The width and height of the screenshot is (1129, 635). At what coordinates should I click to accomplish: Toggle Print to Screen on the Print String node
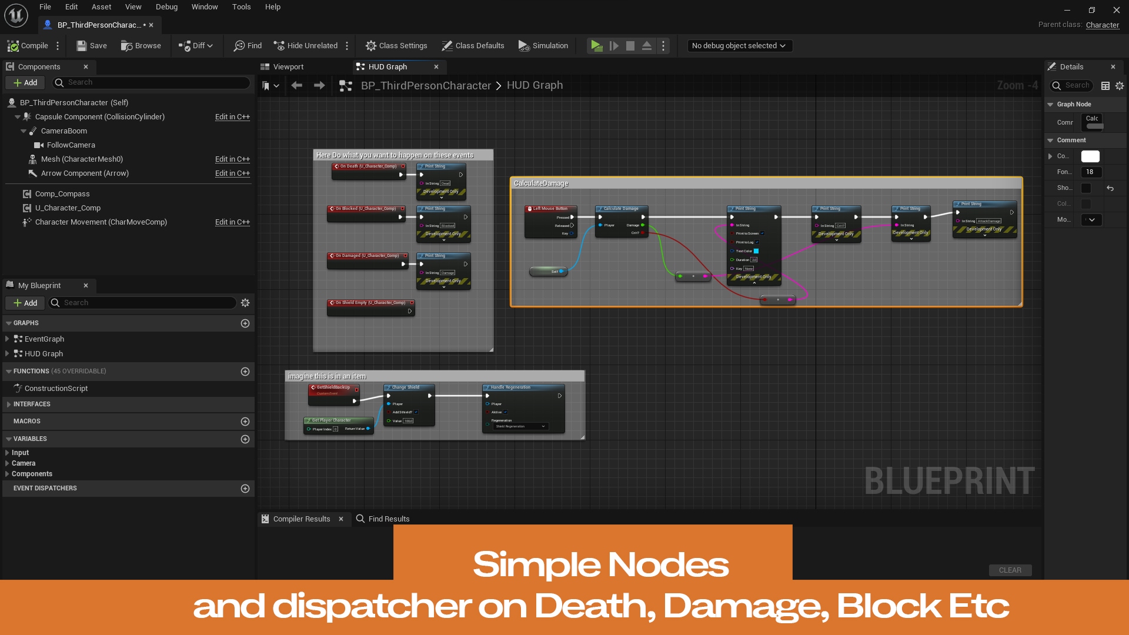(x=763, y=233)
